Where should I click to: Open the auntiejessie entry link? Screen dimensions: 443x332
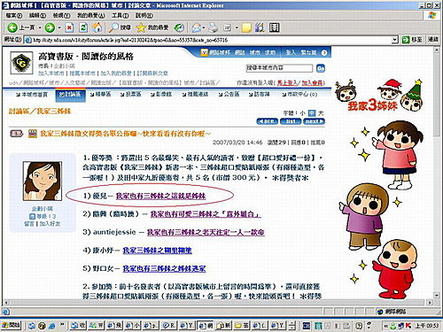coord(206,232)
